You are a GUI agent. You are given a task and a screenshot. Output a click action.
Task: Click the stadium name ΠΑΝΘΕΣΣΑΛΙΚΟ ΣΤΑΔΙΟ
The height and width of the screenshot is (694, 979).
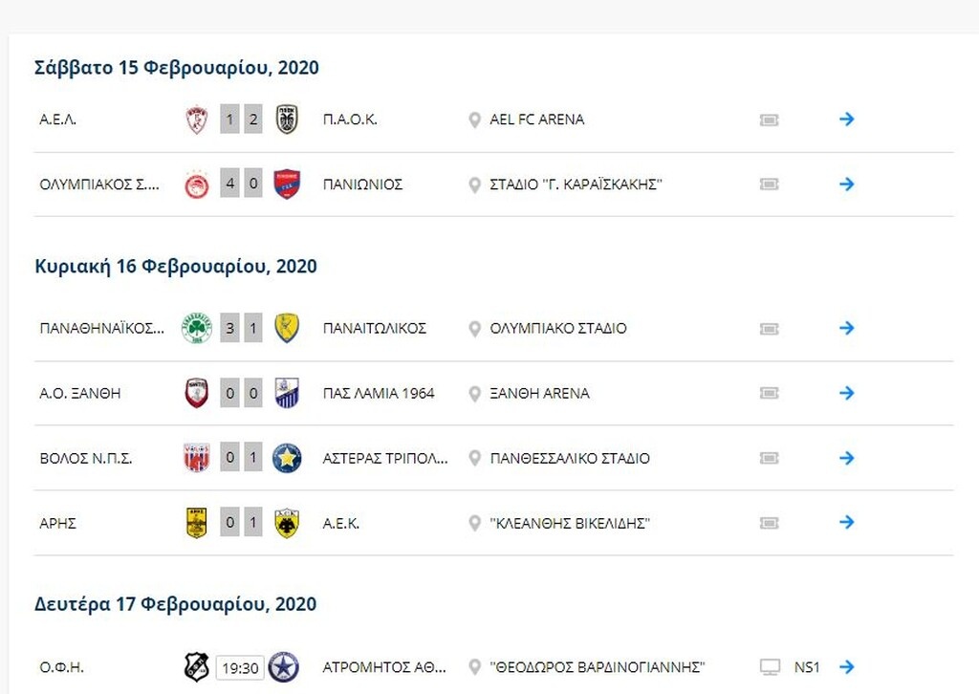click(568, 458)
